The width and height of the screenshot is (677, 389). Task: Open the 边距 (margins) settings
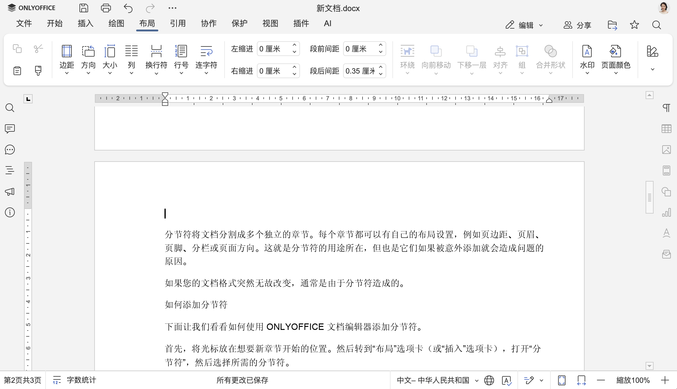tap(66, 58)
